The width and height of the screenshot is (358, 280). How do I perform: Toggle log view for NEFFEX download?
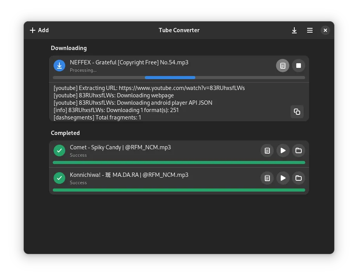coord(283,66)
